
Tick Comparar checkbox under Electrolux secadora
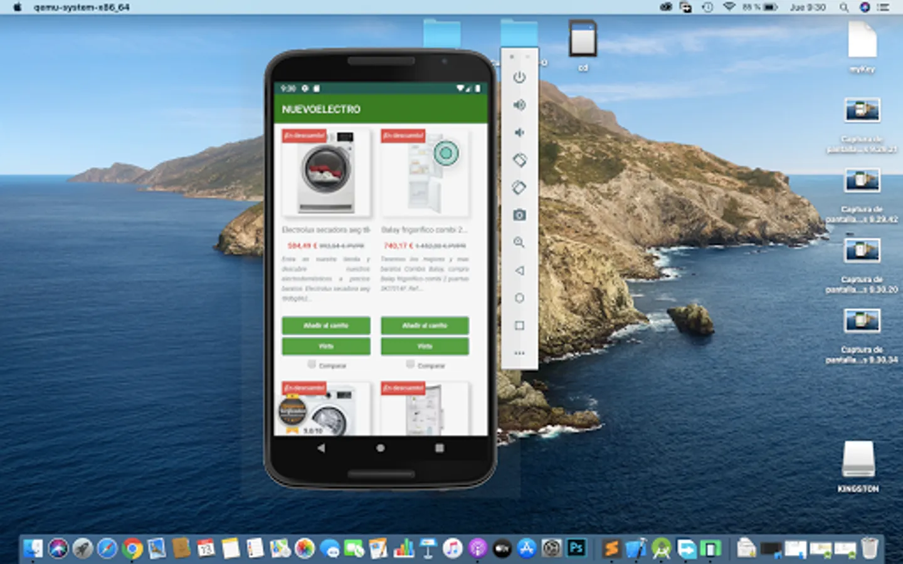tap(312, 364)
